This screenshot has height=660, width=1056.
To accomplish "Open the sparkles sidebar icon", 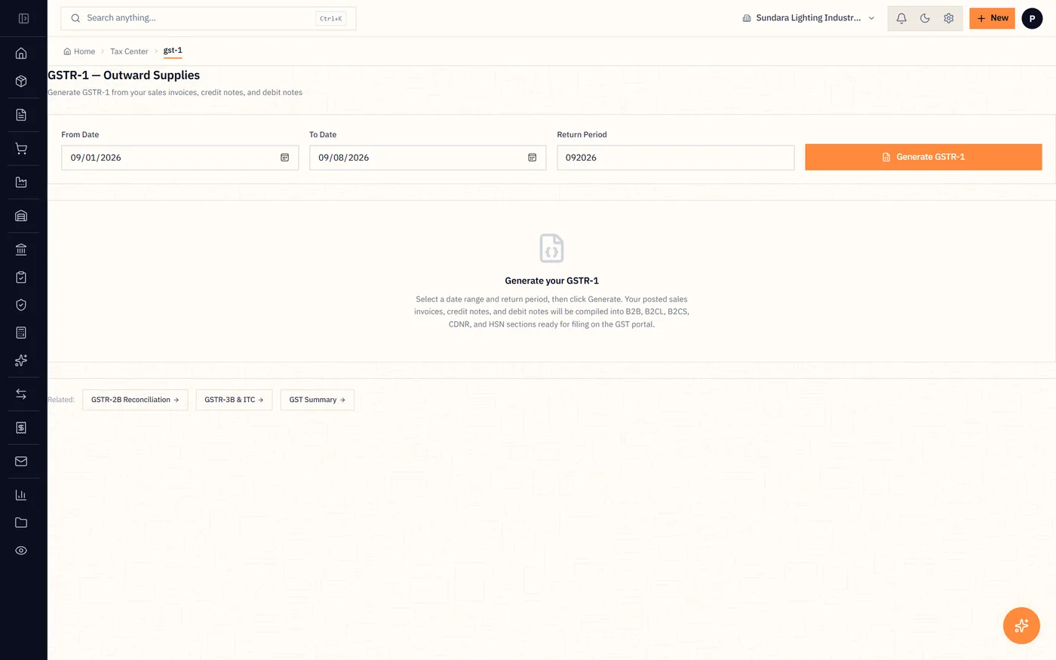I will coord(21,361).
